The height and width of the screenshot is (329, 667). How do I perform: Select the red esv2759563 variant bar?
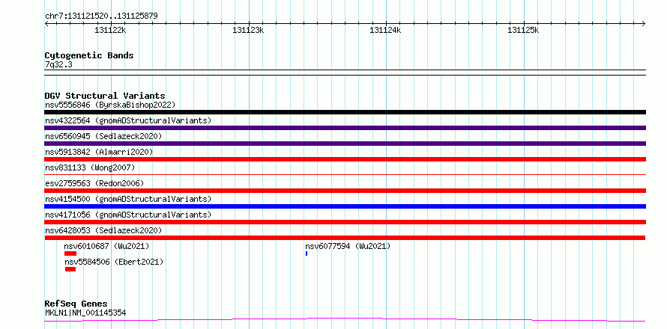click(x=345, y=191)
